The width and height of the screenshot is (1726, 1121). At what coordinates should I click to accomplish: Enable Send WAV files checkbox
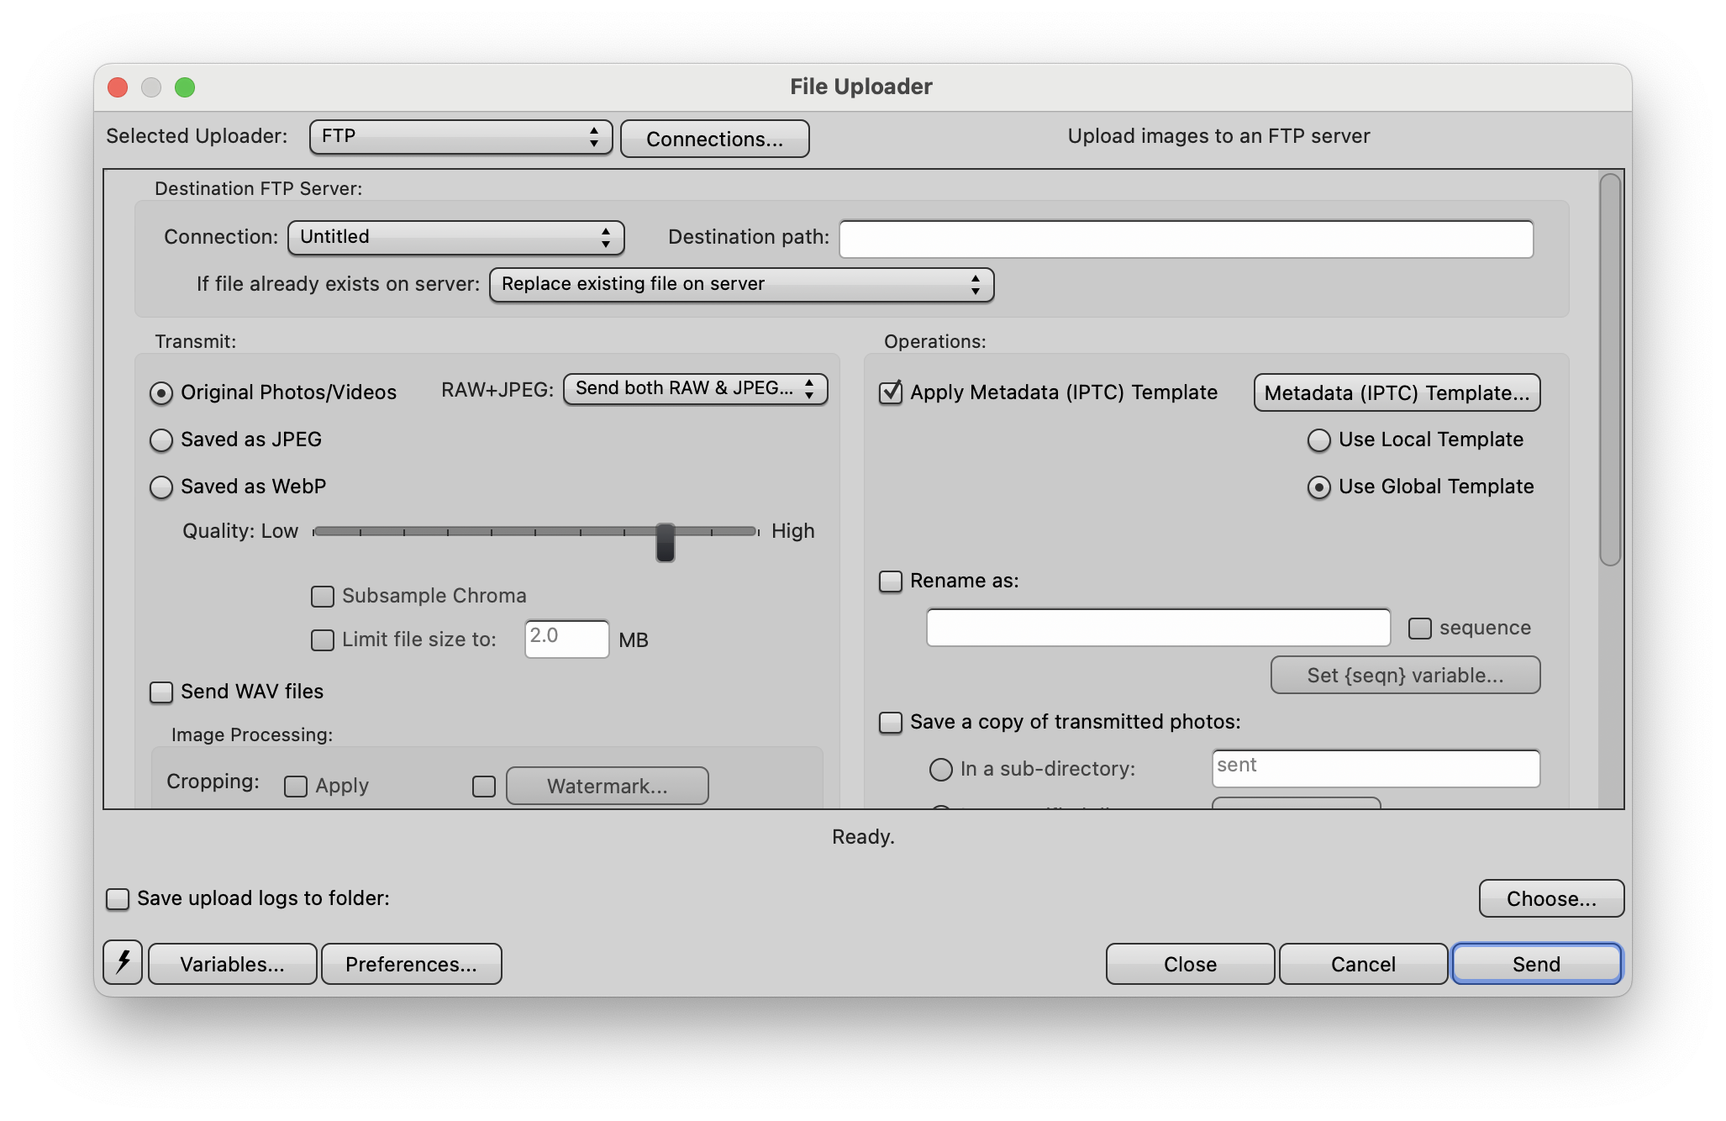(161, 692)
